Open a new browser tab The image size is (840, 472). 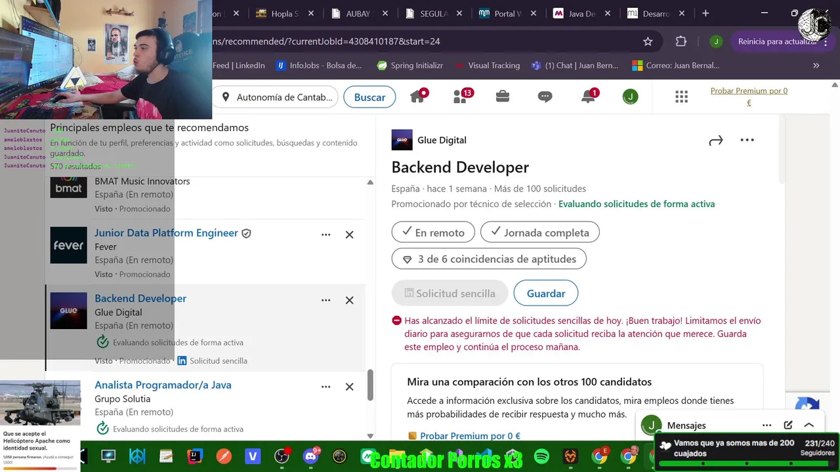click(x=705, y=13)
